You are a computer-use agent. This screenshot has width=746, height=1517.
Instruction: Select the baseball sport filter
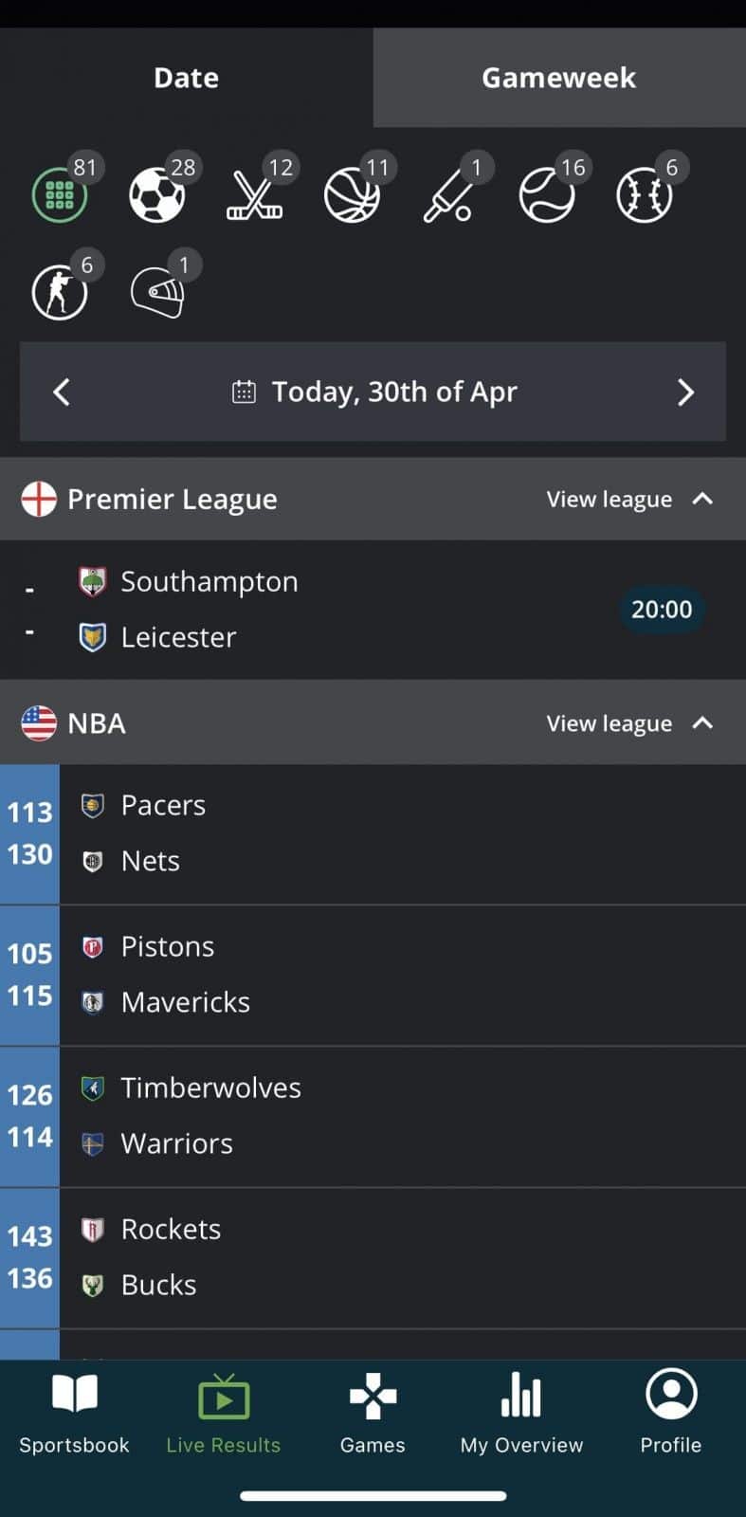645,195
